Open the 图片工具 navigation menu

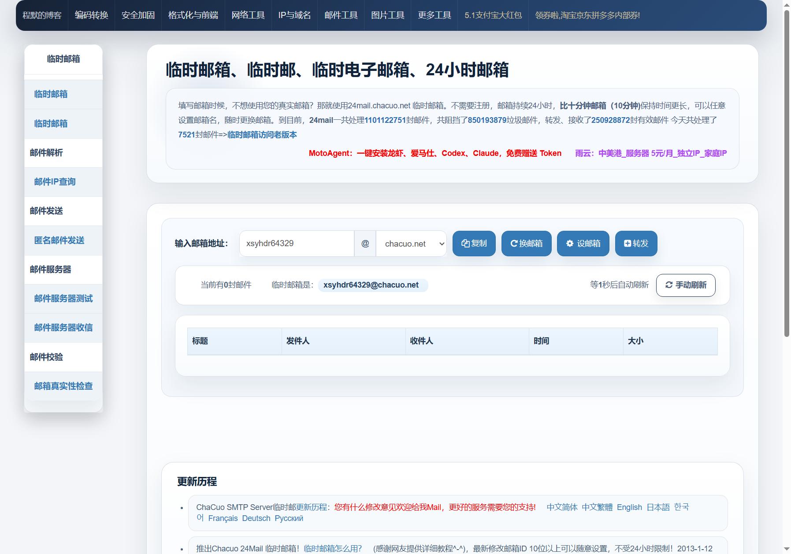387,15
